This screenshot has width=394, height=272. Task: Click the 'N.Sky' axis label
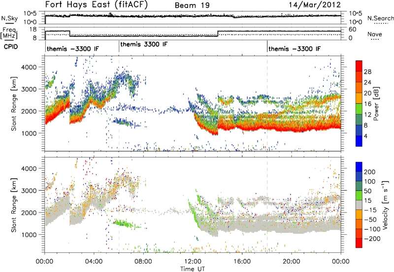tap(9, 18)
